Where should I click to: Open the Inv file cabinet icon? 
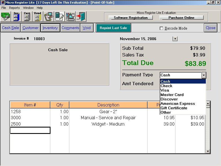pyautogui.click(x=16, y=17)
